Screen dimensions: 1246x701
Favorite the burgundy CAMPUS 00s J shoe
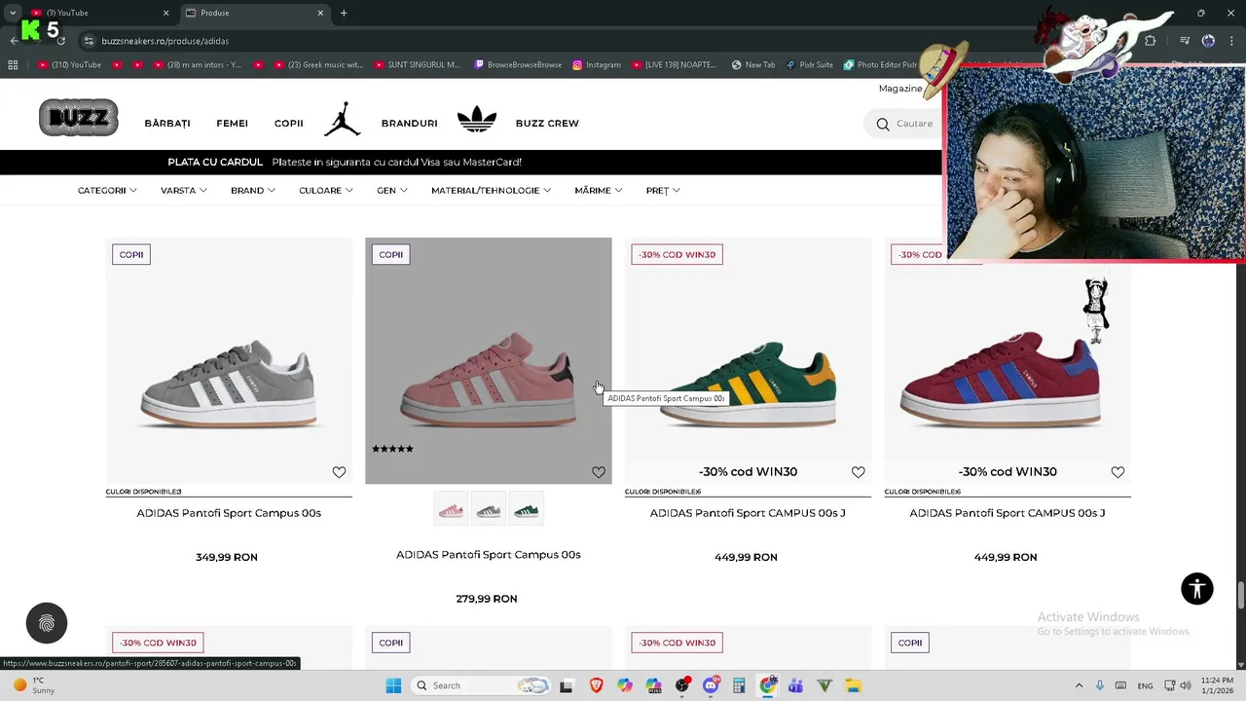point(1118,472)
